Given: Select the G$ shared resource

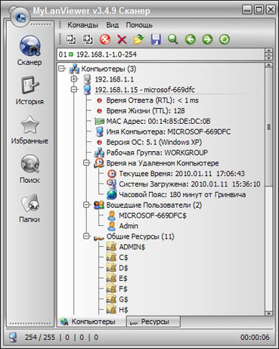Looking at the screenshot, I should click(123, 300).
